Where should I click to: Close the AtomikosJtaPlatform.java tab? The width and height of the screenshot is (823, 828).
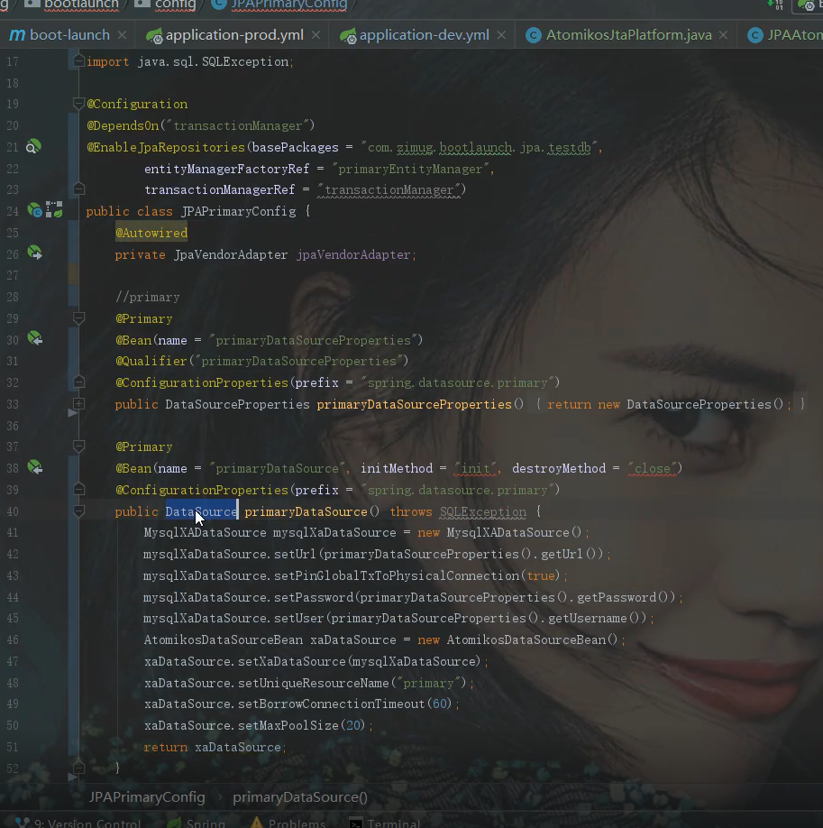point(723,35)
